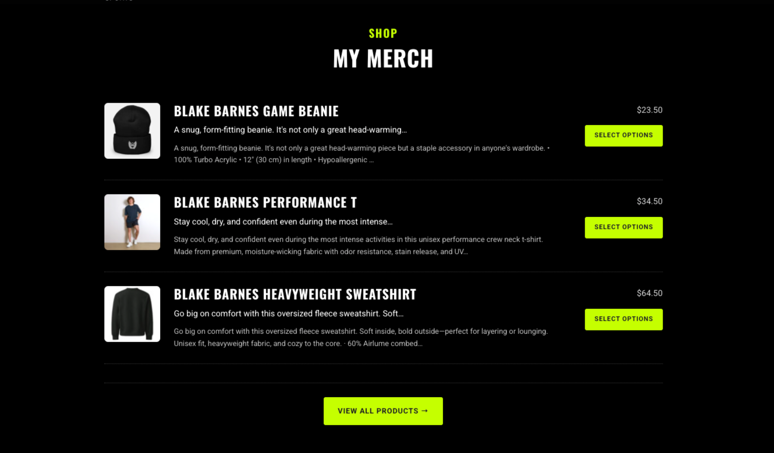The height and width of the screenshot is (453, 774).
Task: Click the green SHOP label above heading
Action: click(x=383, y=33)
